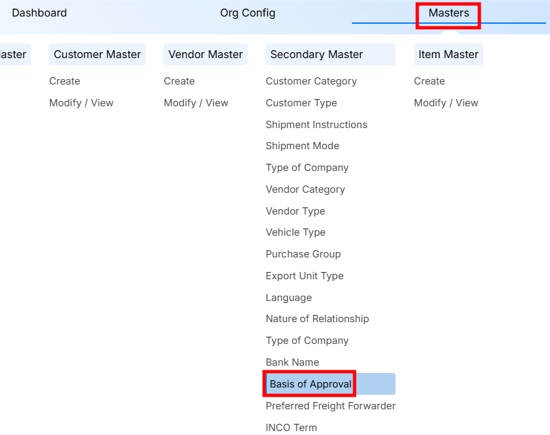Select the Language menu entry

click(x=289, y=298)
